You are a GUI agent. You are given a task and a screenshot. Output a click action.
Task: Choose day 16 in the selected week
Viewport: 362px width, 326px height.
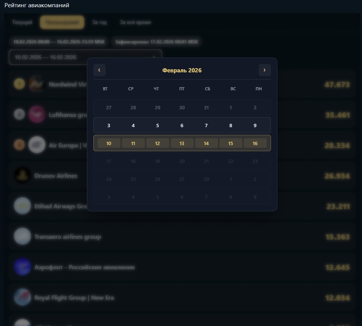click(255, 143)
